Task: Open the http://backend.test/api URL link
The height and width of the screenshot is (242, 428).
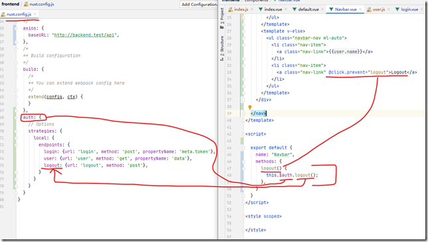Action: tap(84, 35)
